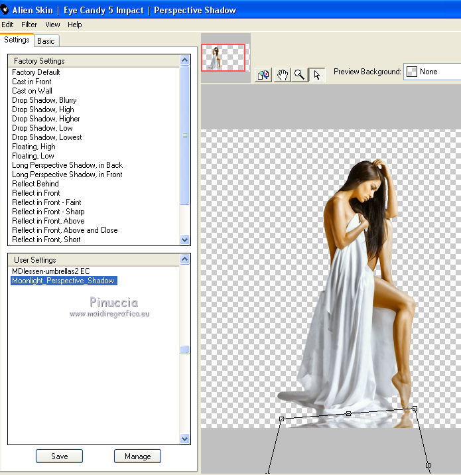Select Reflect in Front preset
Viewport: 461px width, 475px height.
tap(36, 193)
